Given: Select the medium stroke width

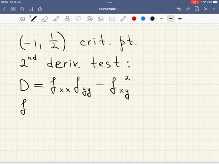Looking at the screenshot, I should click(x=171, y=19).
